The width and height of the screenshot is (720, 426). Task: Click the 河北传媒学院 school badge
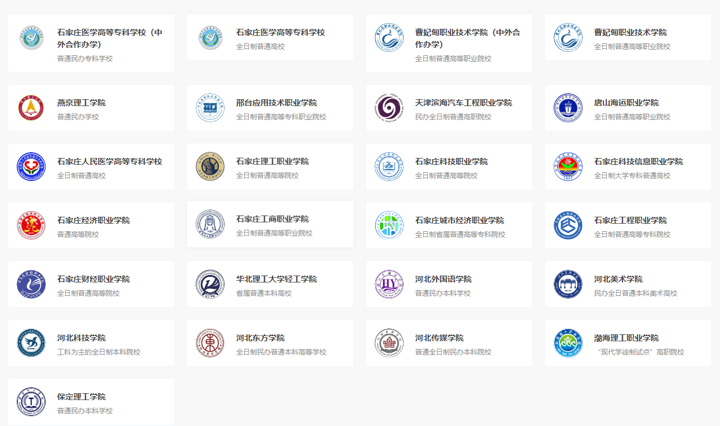389,344
